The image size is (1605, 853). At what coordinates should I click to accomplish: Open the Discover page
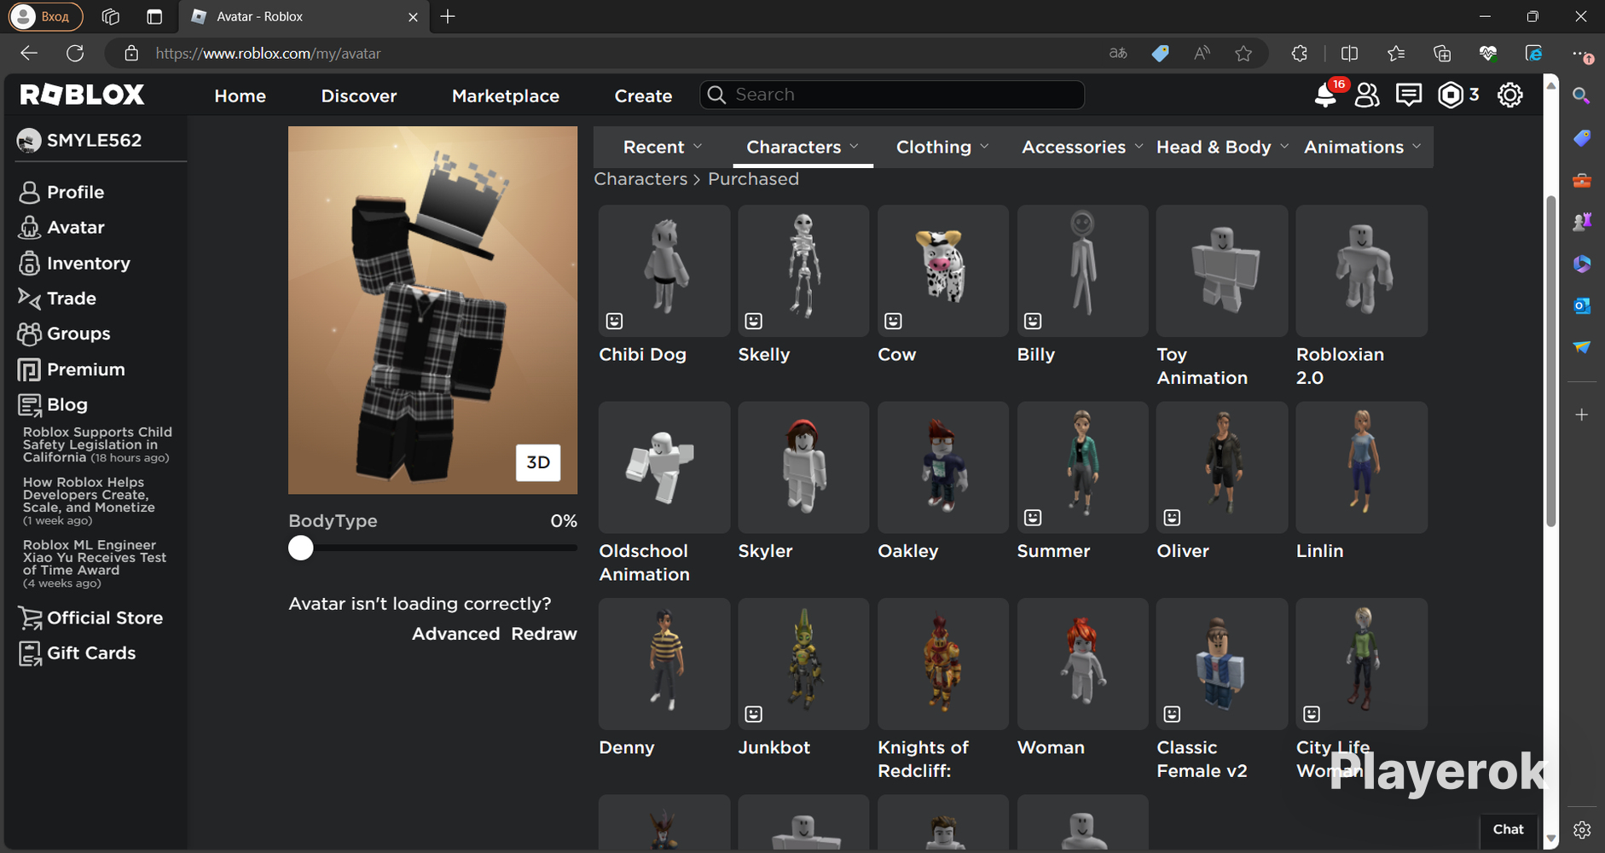click(359, 96)
